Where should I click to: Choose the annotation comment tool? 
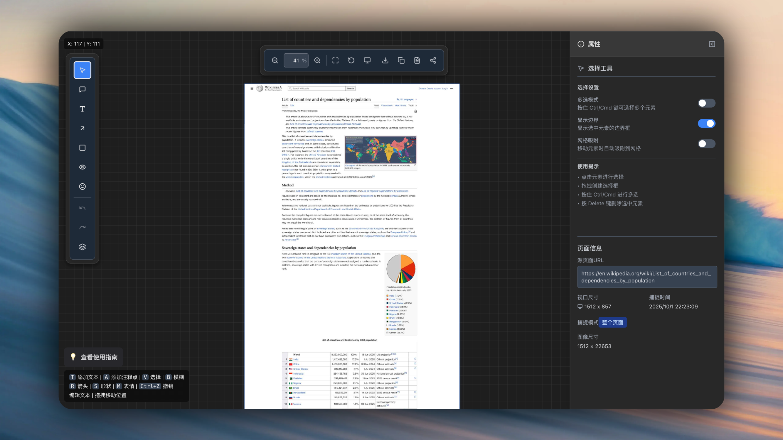click(x=82, y=89)
